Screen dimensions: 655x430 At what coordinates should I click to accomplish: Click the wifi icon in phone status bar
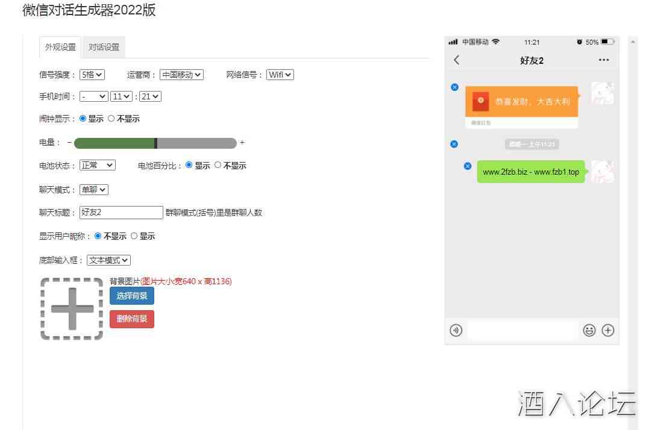[x=496, y=42]
